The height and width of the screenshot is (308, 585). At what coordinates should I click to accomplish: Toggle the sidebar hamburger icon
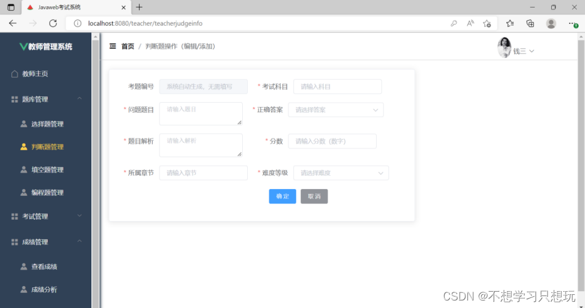click(x=113, y=46)
